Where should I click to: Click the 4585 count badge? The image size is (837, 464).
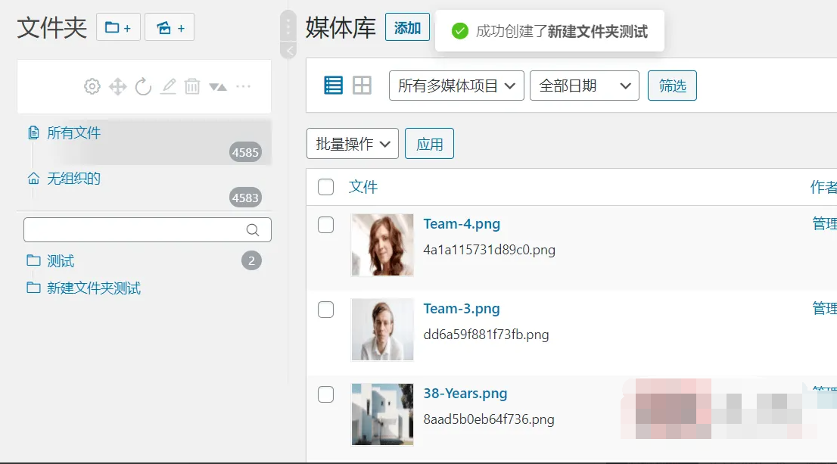[245, 152]
